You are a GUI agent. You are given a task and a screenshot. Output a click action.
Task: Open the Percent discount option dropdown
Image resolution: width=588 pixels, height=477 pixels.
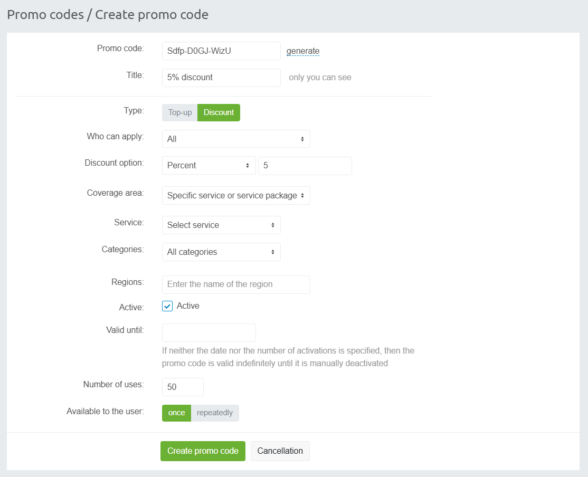click(208, 165)
